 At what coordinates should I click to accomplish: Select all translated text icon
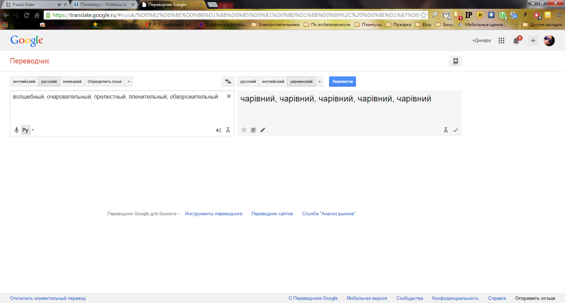point(253,130)
